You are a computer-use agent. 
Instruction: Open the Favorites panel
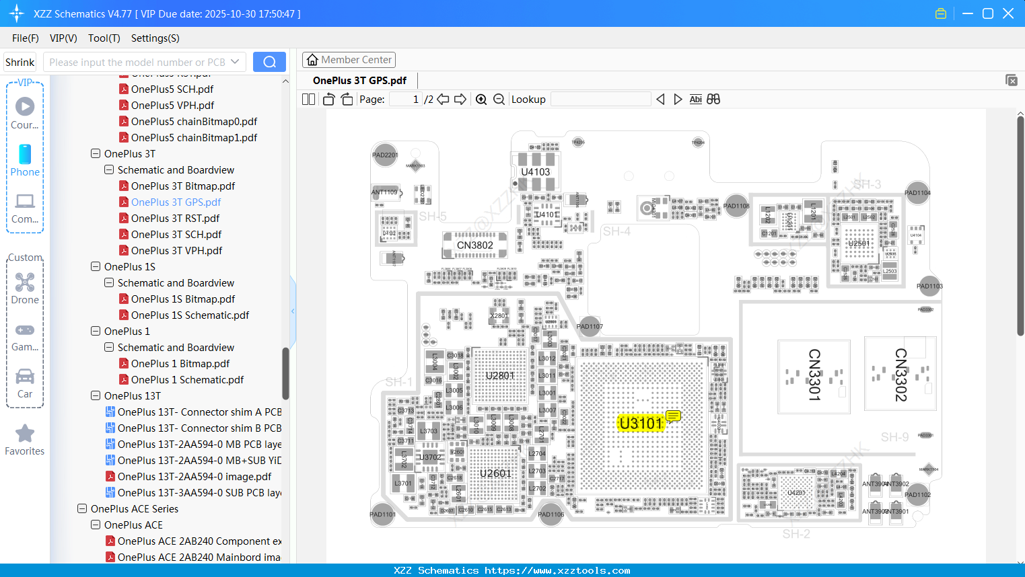(x=24, y=439)
